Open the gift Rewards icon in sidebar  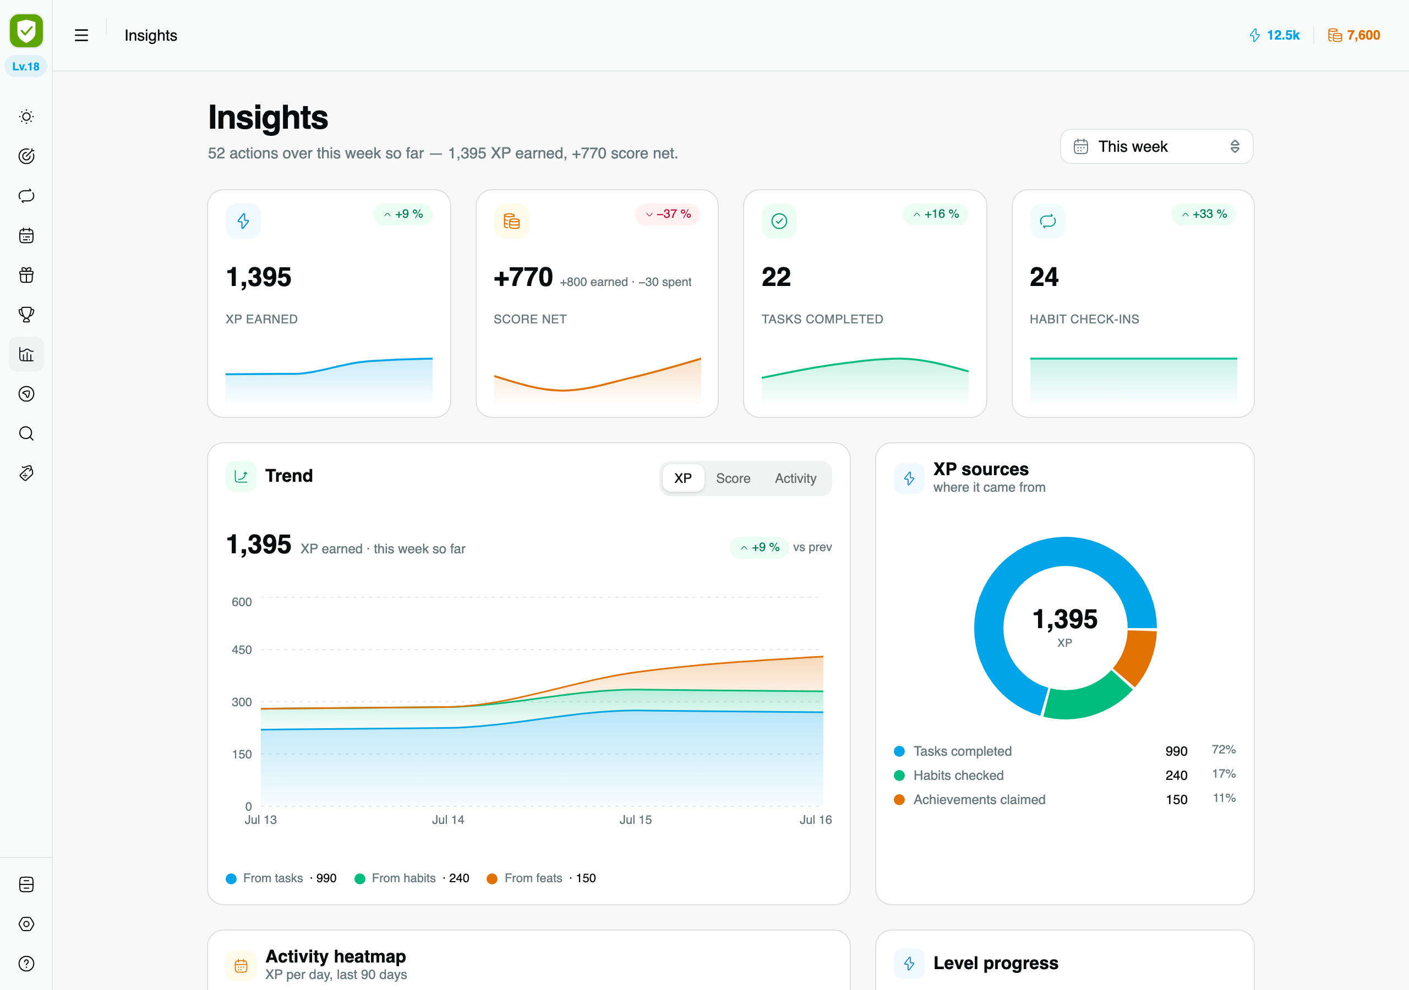(26, 275)
